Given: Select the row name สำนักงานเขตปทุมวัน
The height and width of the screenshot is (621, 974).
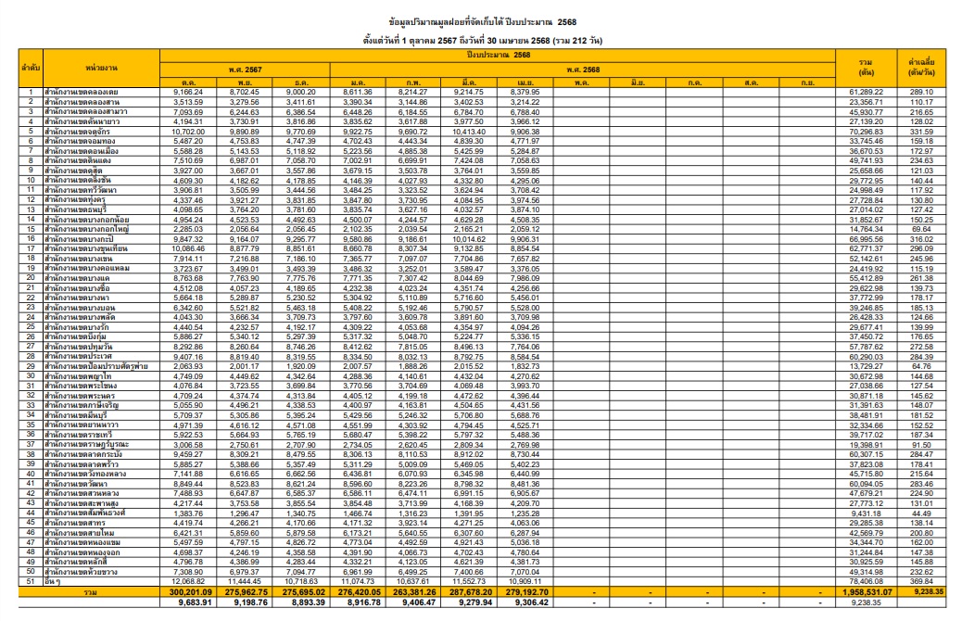Looking at the screenshot, I should [78, 347].
